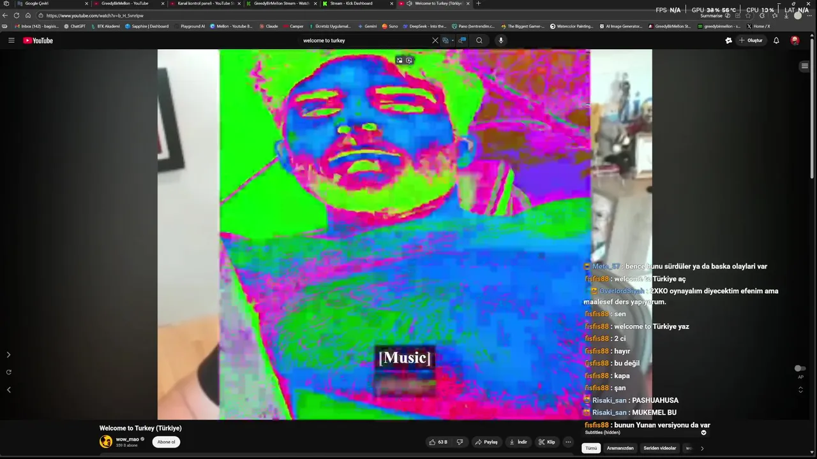This screenshot has height=459, width=817.
Task: Switch to the GreedyBirMellon Stream tab
Action: click(x=281, y=3)
